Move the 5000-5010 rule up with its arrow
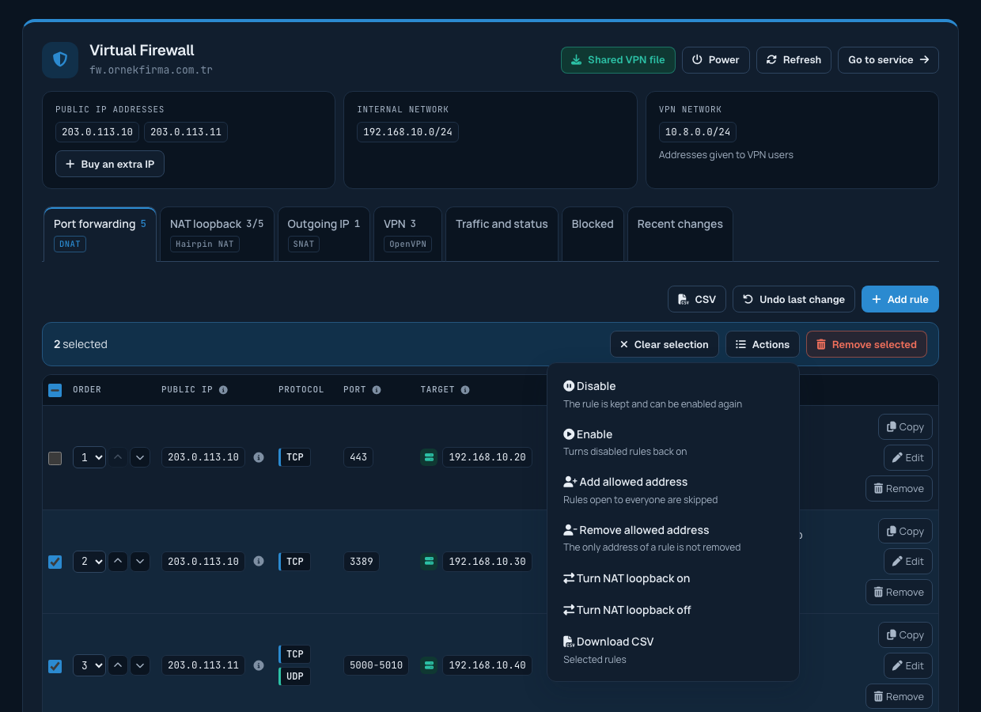 118,665
